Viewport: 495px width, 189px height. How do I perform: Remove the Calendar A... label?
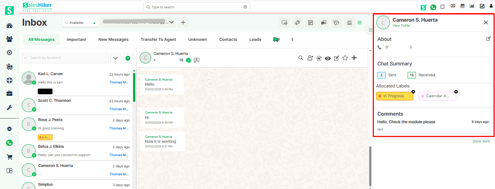(456, 92)
